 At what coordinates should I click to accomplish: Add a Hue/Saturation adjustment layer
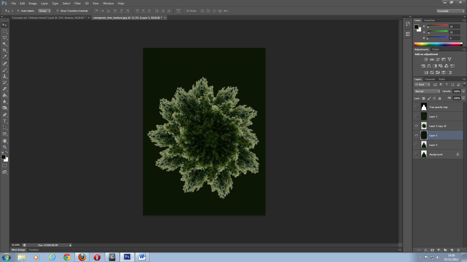423,66
